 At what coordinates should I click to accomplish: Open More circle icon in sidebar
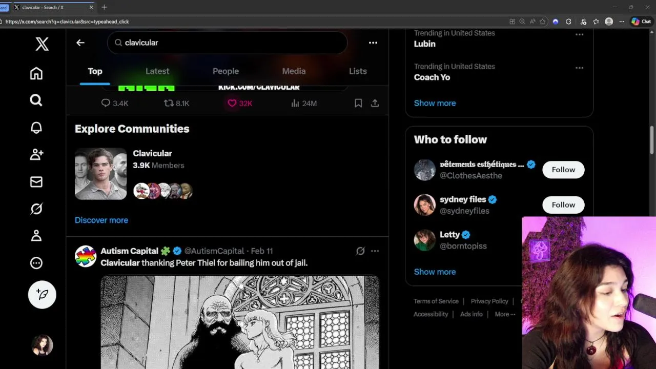pyautogui.click(x=36, y=263)
